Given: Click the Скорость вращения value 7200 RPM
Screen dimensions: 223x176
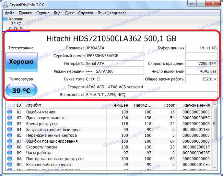Looking at the screenshot, I should [202, 64].
